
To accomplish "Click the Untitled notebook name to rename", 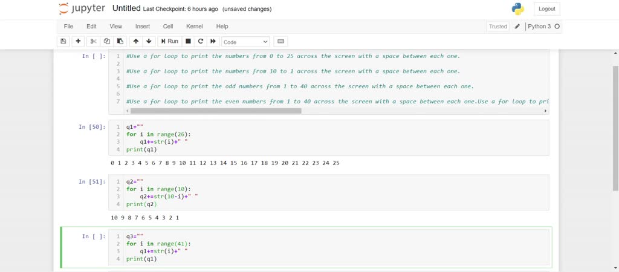I will coord(126,8).
